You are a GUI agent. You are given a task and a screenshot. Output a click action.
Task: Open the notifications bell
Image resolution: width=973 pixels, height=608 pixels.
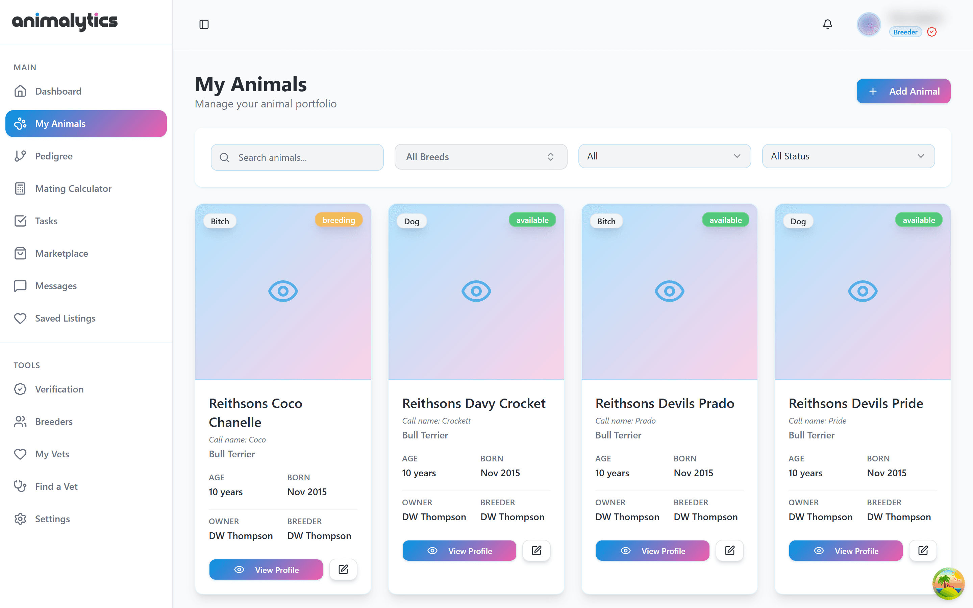827,25
